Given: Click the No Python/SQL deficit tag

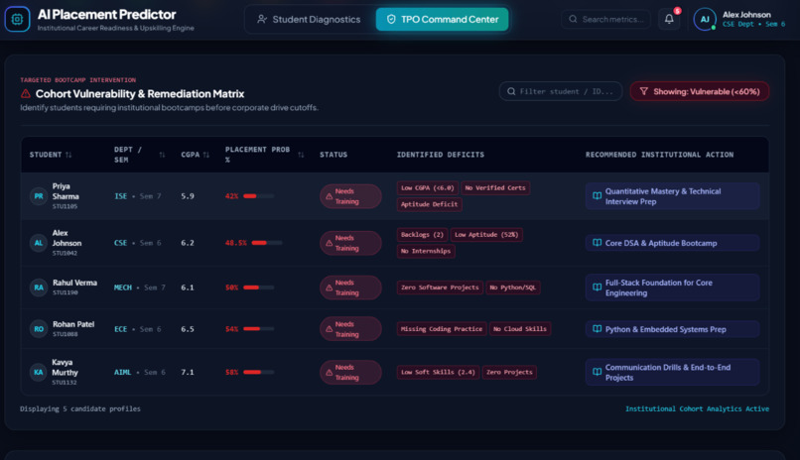Looking at the screenshot, I should (513, 287).
